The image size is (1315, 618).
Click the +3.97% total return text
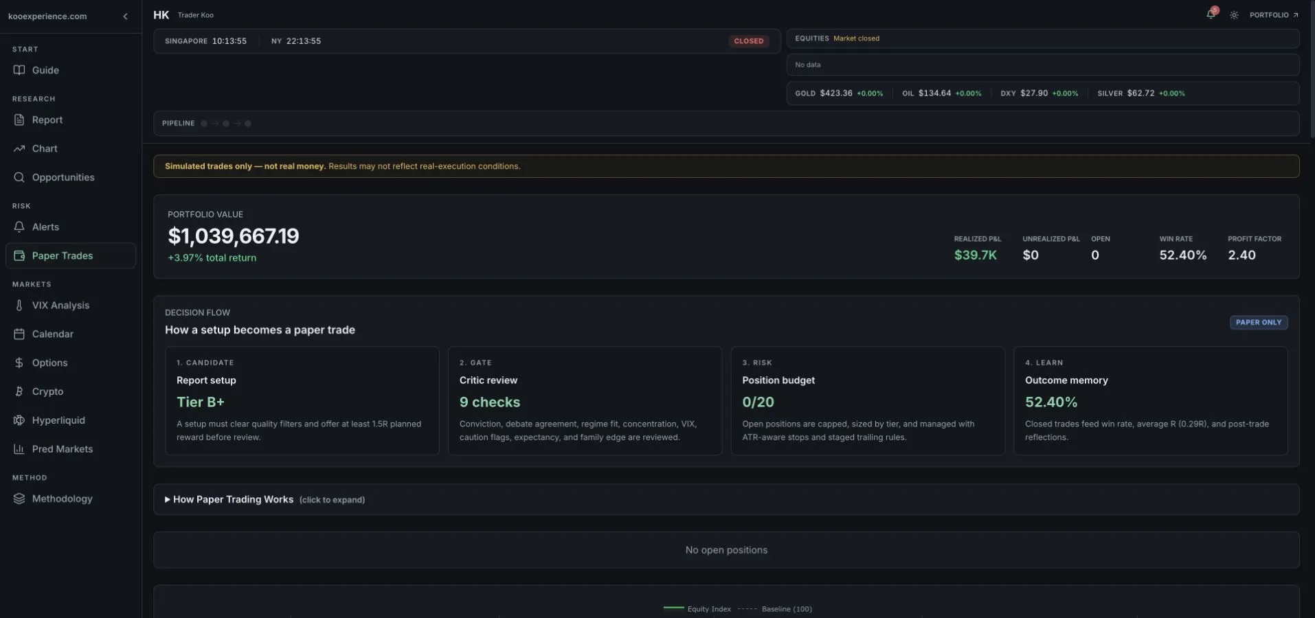point(212,258)
